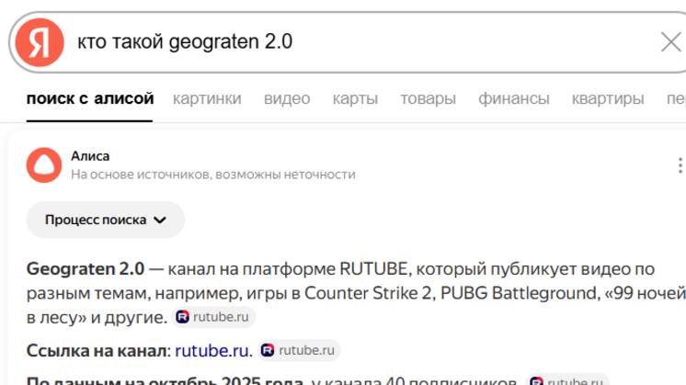Click the Alisa assistant avatar icon
The height and width of the screenshot is (385, 686).
pyautogui.click(x=44, y=165)
